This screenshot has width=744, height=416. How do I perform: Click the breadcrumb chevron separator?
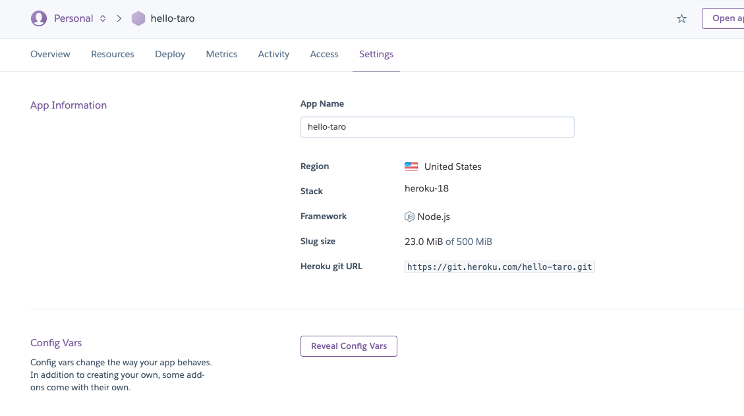(119, 18)
